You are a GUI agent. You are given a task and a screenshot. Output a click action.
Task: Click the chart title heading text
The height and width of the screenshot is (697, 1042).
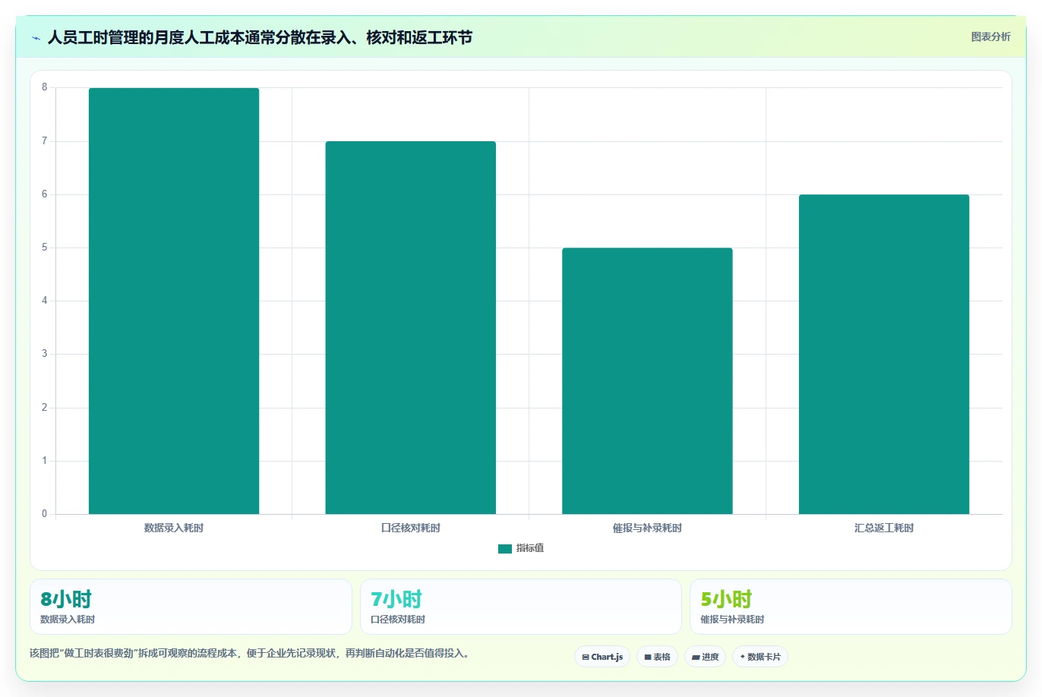[x=260, y=37]
